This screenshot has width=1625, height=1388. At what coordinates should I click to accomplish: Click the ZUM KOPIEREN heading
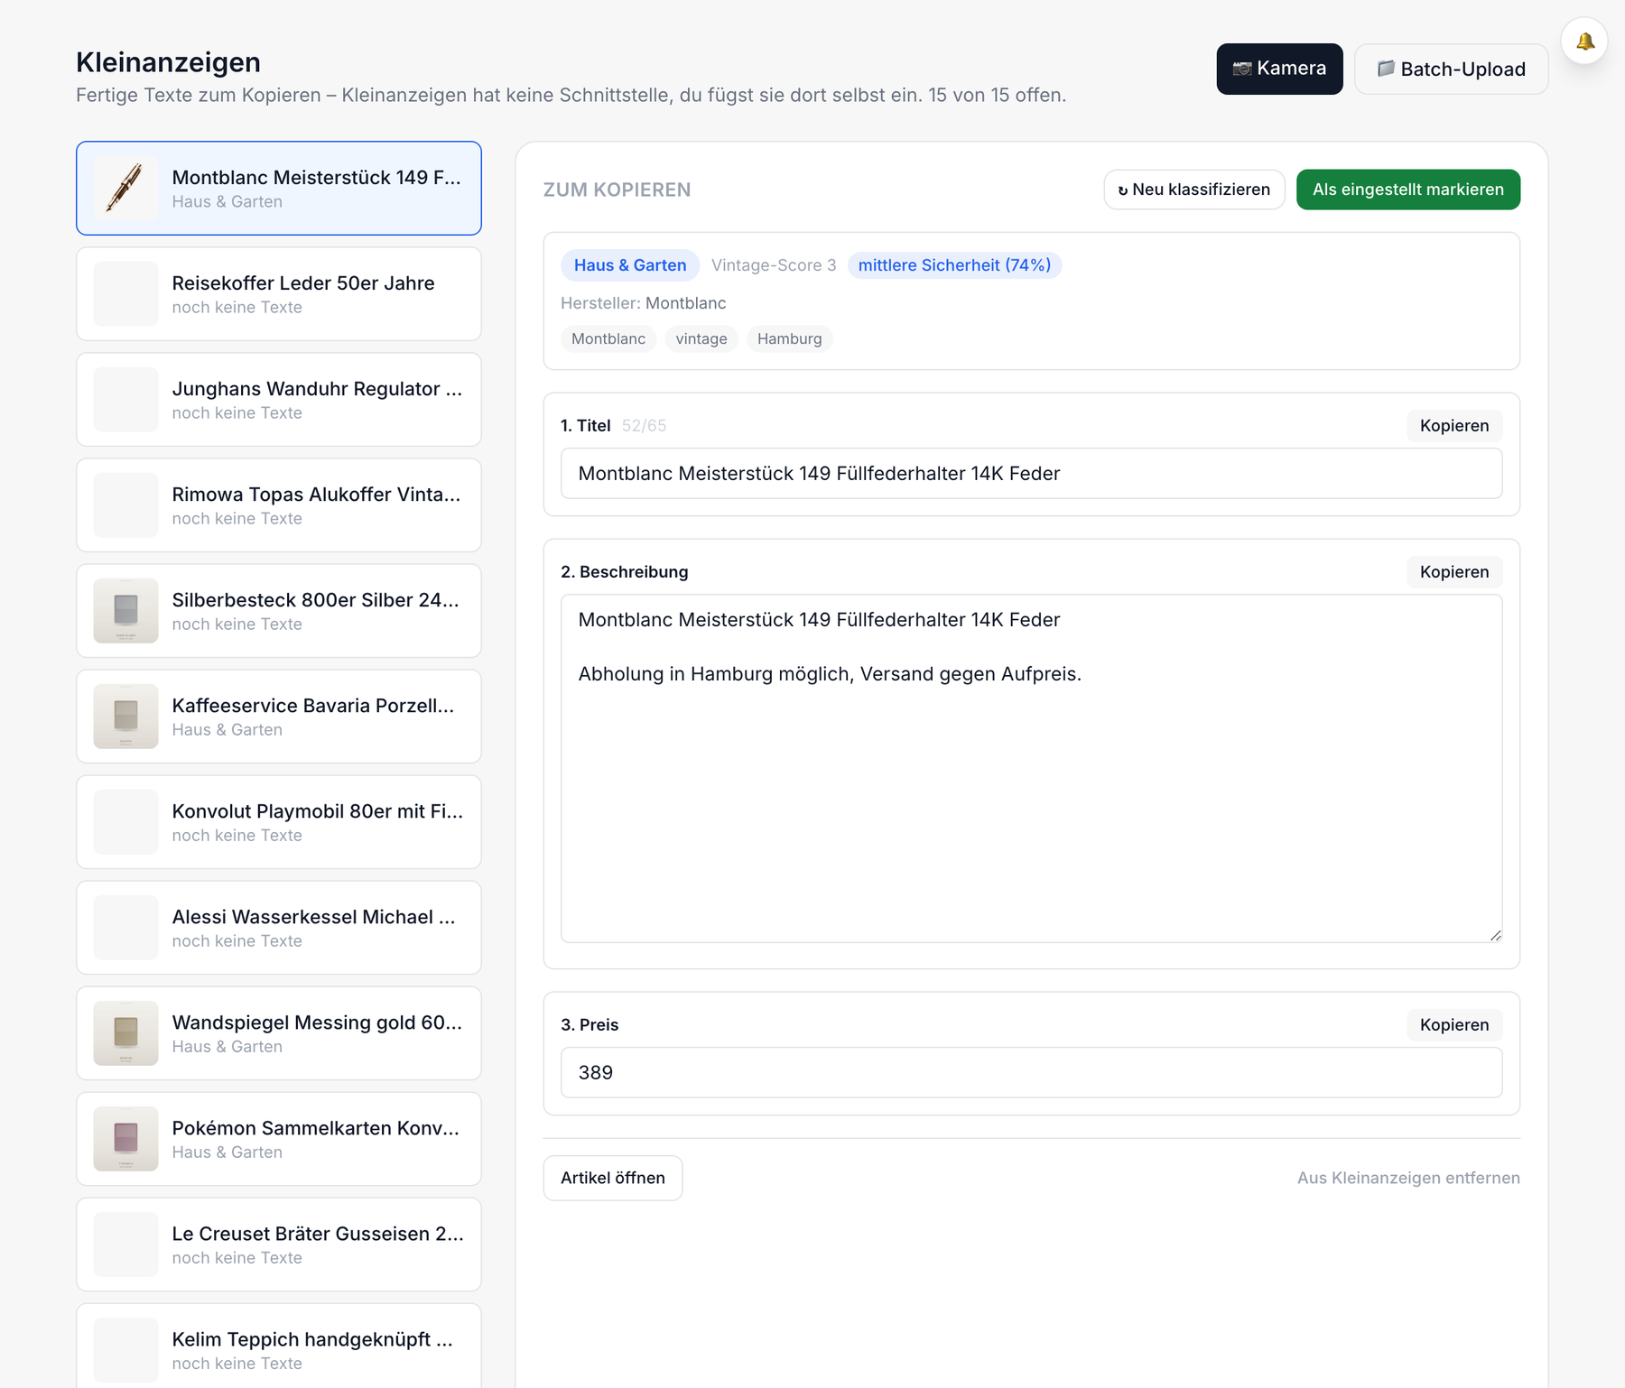pos(617,190)
